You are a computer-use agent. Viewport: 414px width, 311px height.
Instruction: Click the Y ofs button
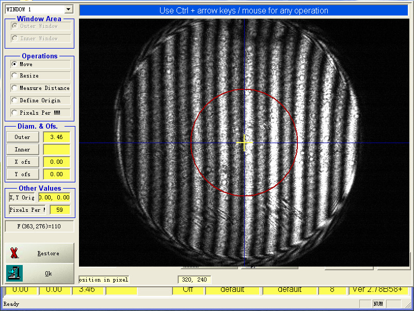click(x=22, y=174)
